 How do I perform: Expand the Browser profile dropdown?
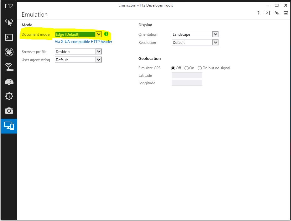pos(78,51)
